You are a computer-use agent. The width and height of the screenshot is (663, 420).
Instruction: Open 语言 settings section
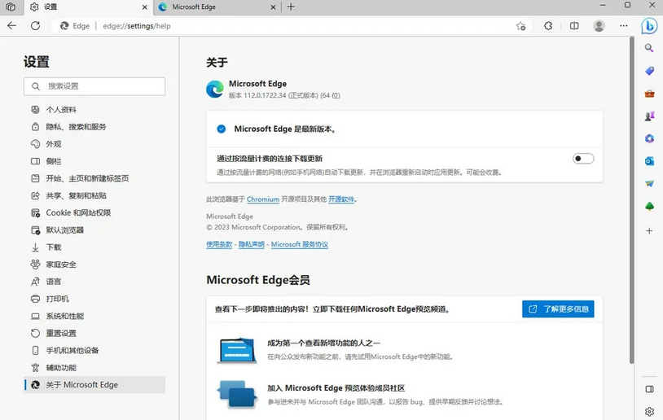click(94, 282)
